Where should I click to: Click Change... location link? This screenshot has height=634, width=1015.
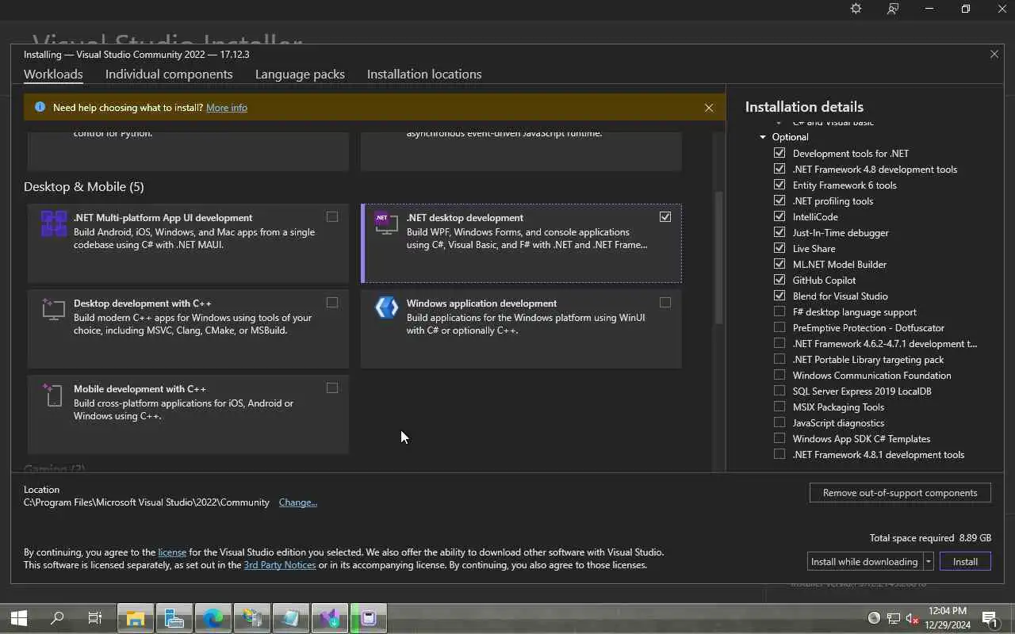pyautogui.click(x=298, y=502)
